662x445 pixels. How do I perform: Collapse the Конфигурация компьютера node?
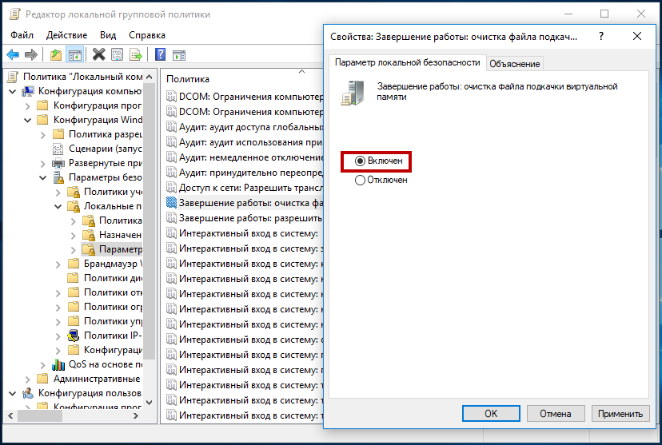pos(12,91)
